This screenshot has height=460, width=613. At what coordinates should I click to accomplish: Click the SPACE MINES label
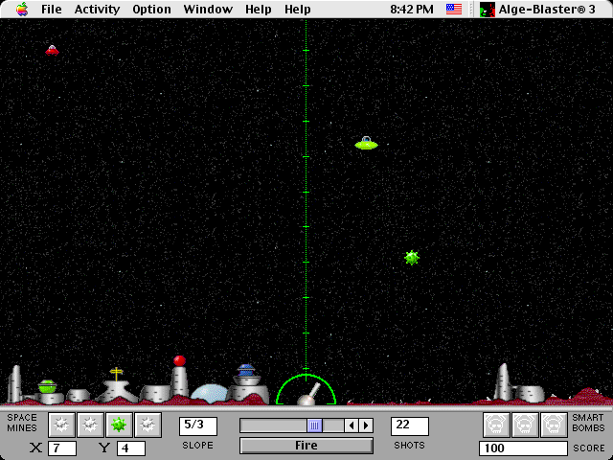pos(22,423)
